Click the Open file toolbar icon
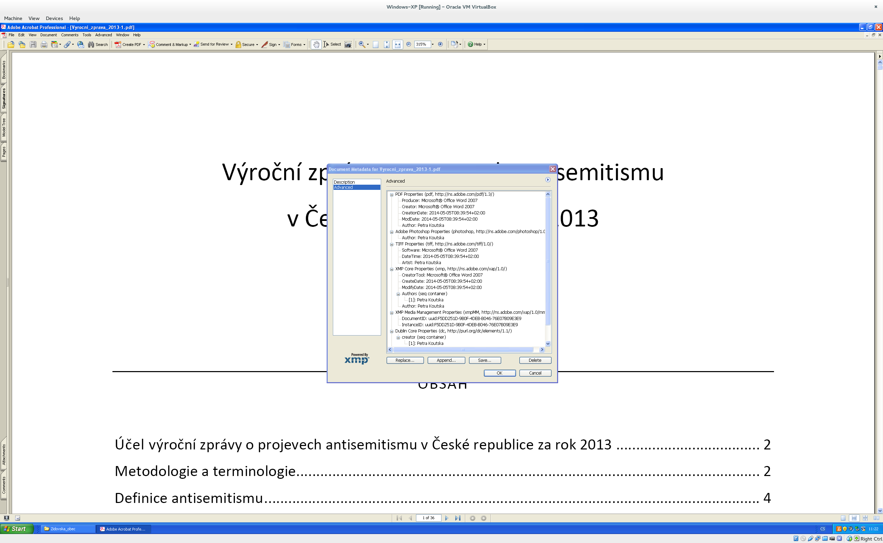The width and height of the screenshot is (883, 543). tap(11, 45)
